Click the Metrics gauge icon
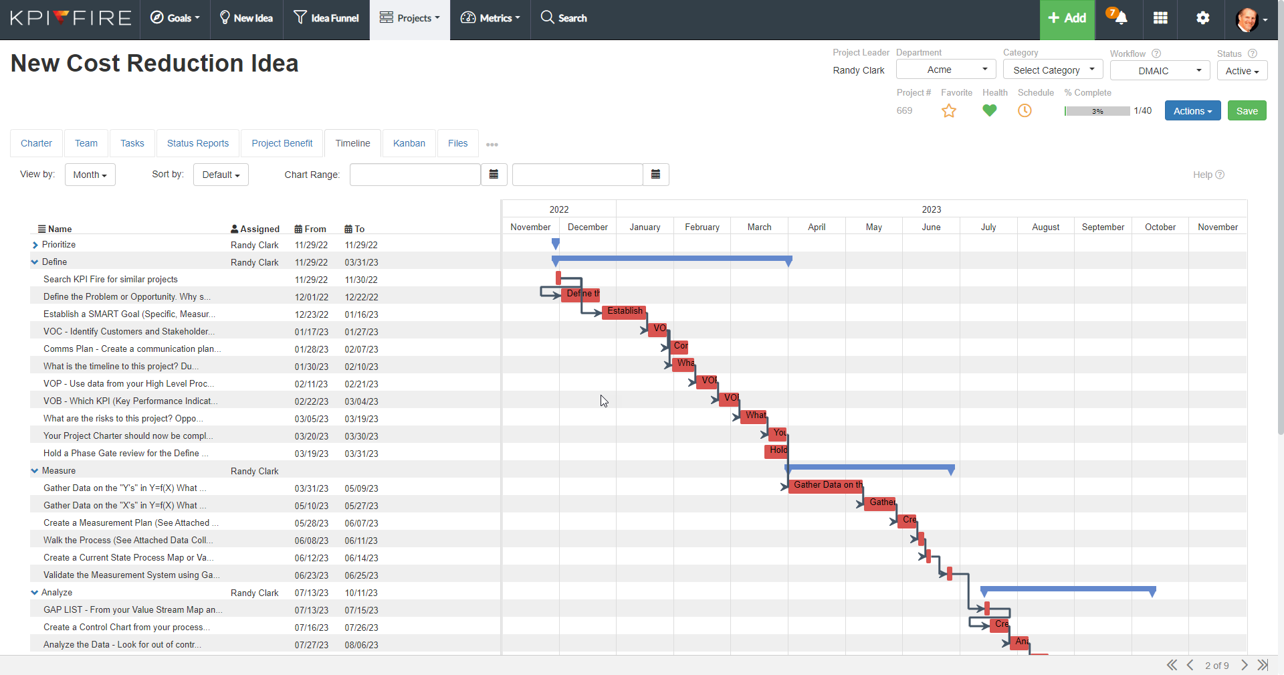1284x675 pixels. [x=467, y=18]
